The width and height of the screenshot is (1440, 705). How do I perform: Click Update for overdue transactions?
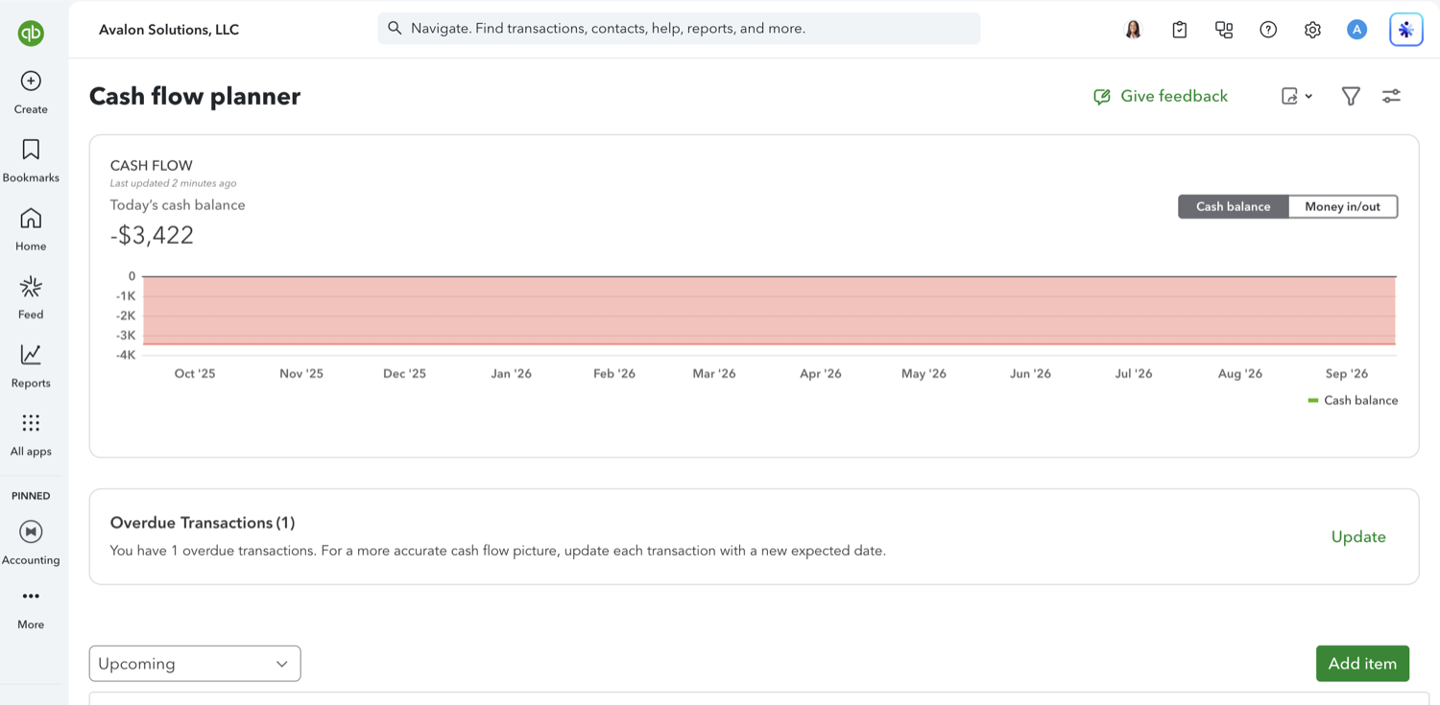point(1358,536)
